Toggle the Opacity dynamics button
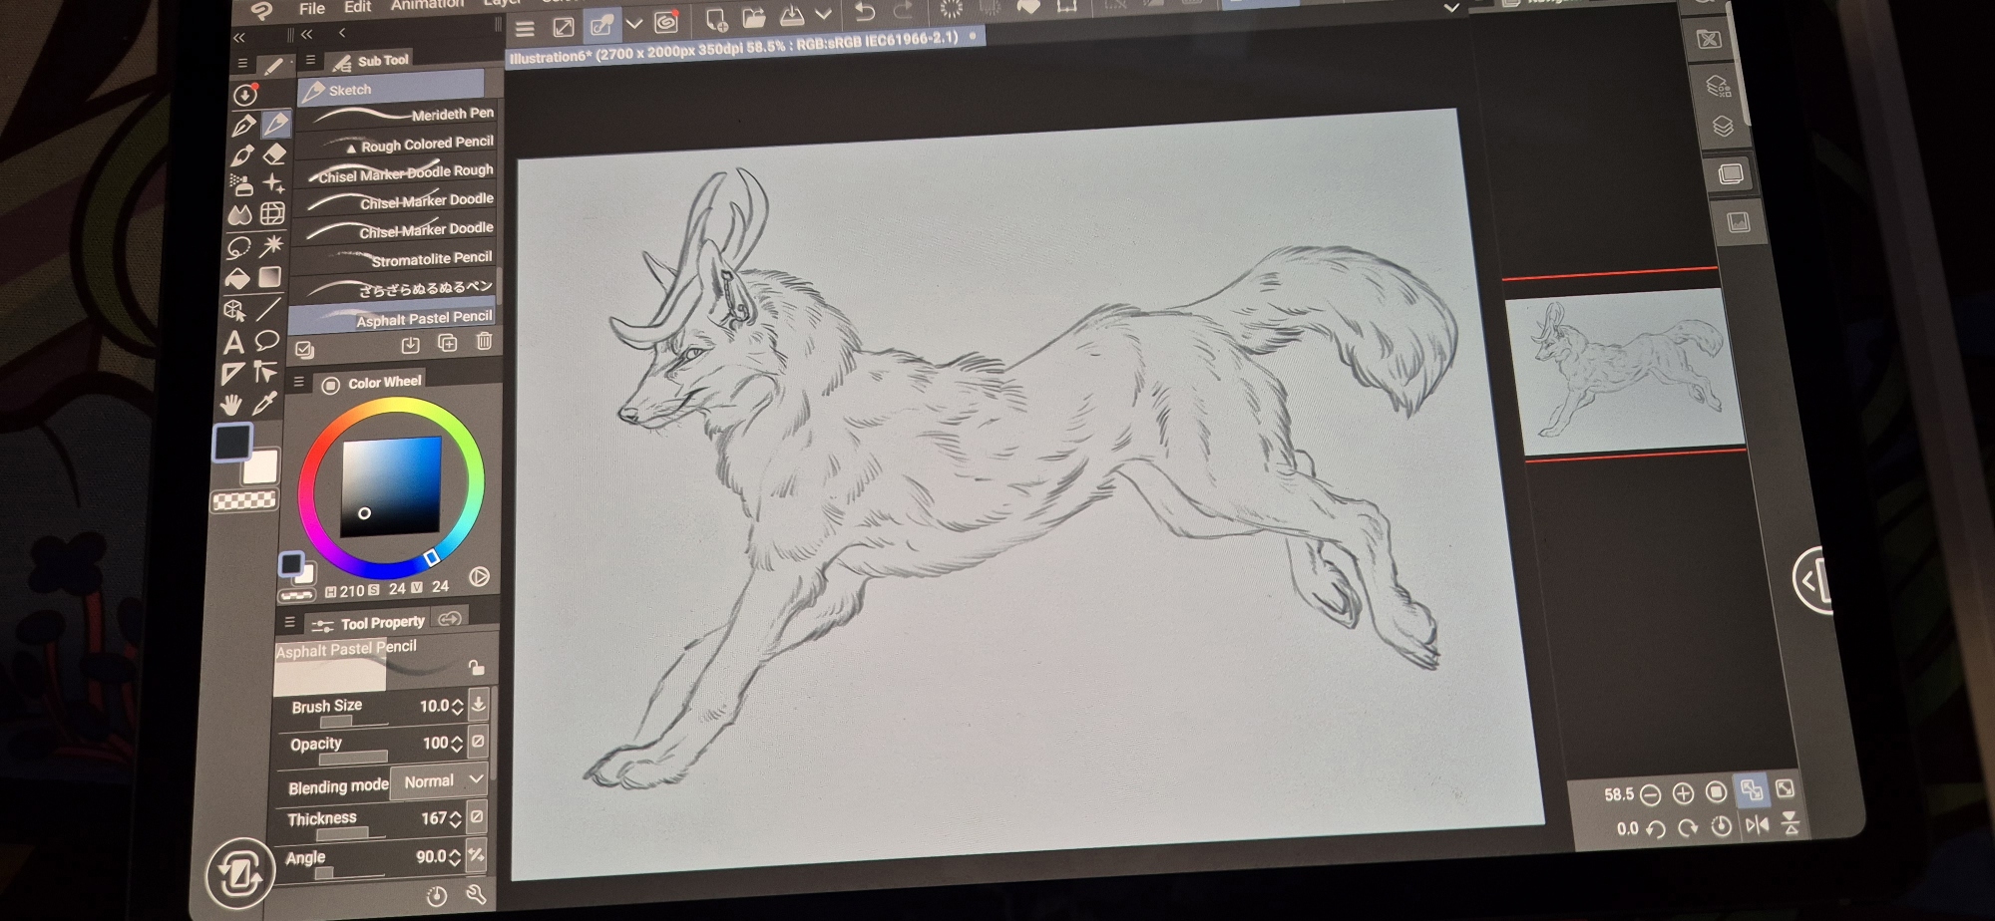This screenshot has width=1995, height=921. pyautogui.click(x=478, y=742)
